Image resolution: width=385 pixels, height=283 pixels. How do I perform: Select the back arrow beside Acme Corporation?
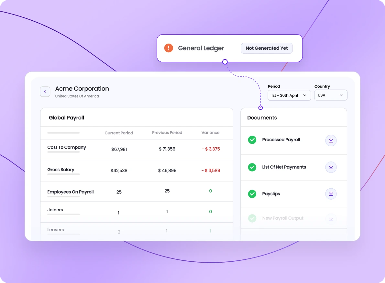(45, 91)
